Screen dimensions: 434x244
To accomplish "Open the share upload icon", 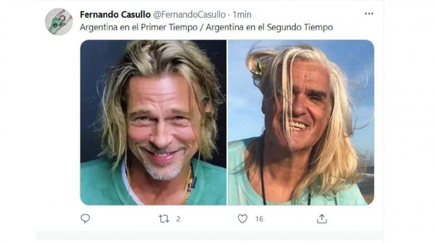I will (322, 218).
